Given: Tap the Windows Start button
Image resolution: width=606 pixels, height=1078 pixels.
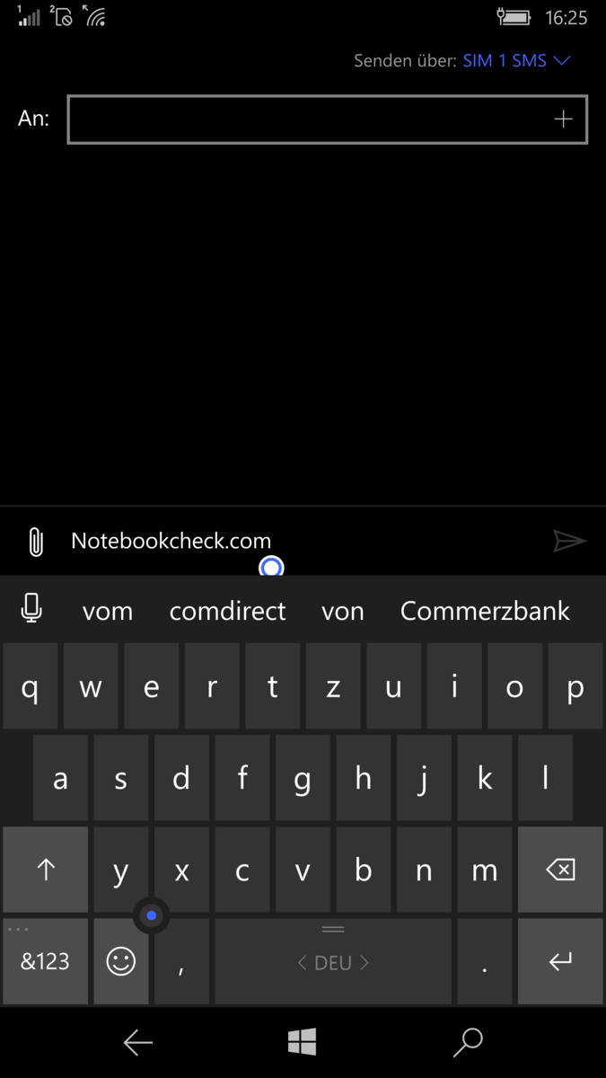Looking at the screenshot, I should click(303, 1042).
